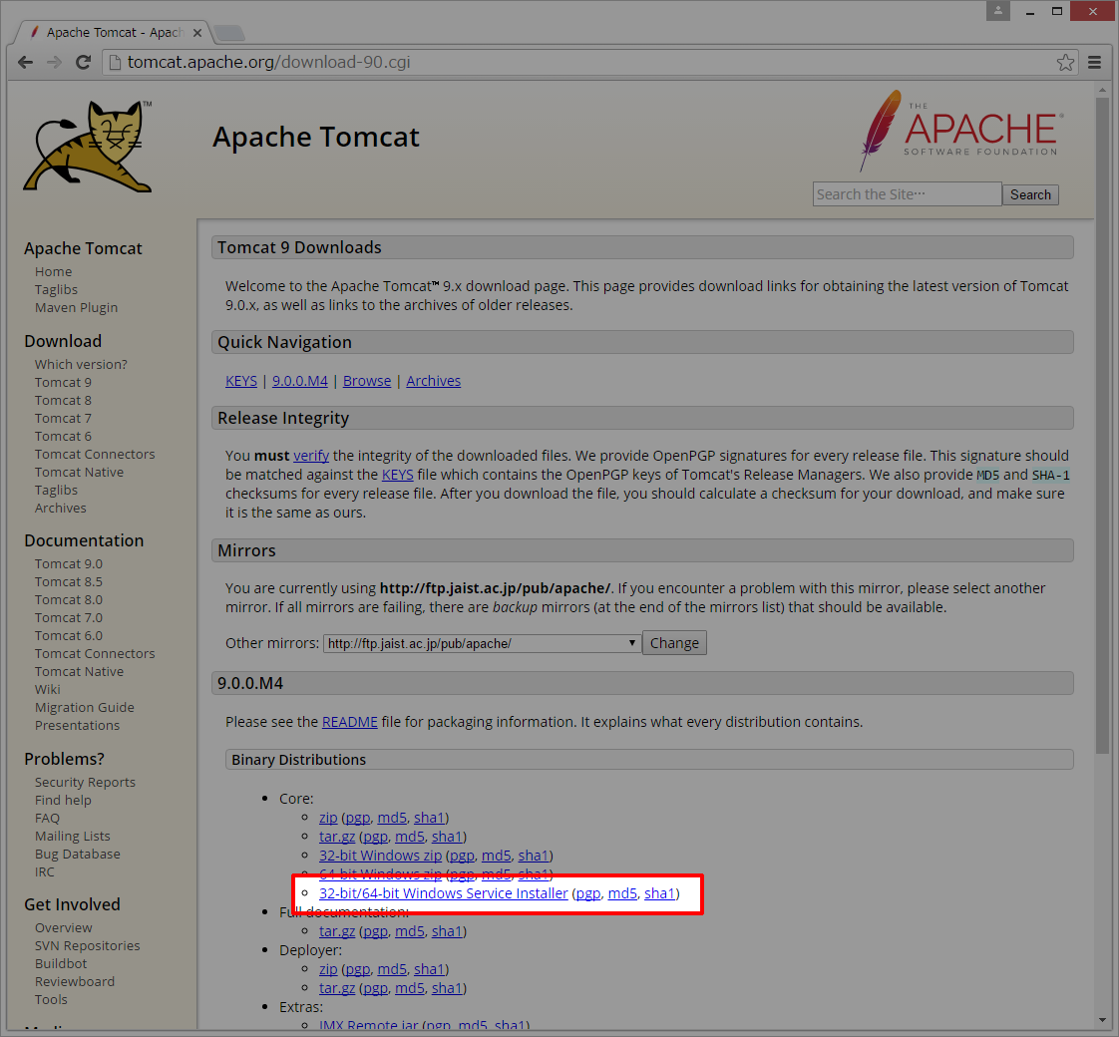1119x1037 pixels.
Task: Download the 32-bit/64-bit Windows Service Installer
Action: (443, 893)
